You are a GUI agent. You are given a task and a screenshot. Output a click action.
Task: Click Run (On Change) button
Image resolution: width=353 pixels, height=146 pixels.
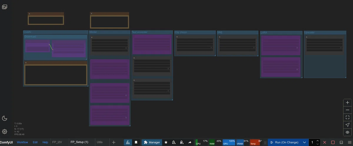point(285,142)
